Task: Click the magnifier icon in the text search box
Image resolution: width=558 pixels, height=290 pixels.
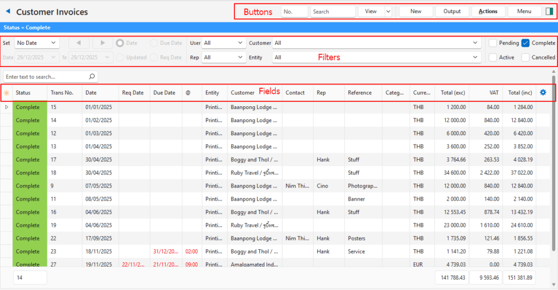Action: tap(92, 77)
